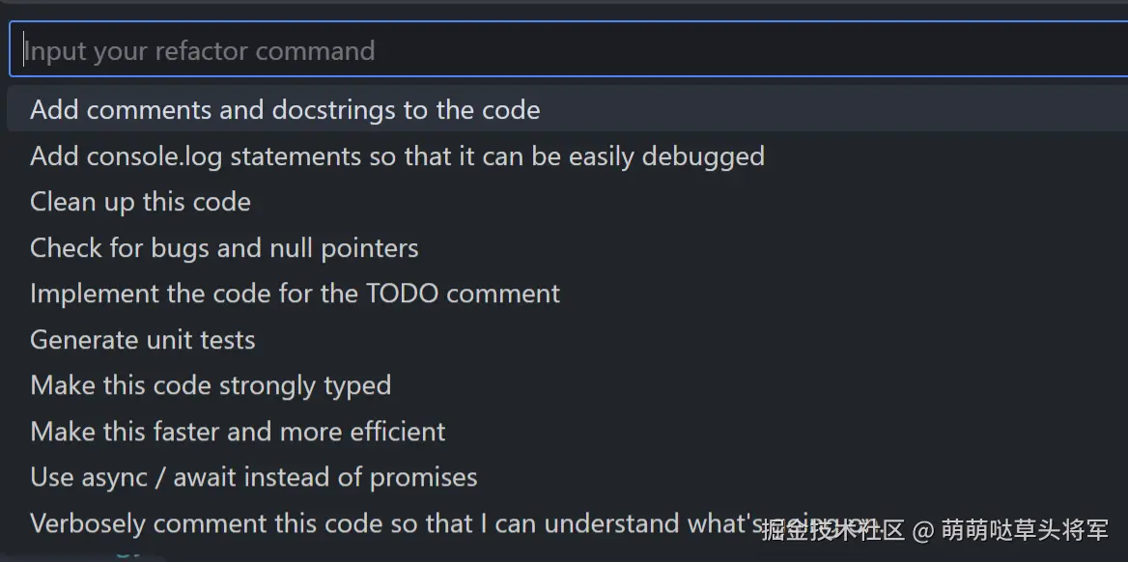Focus the "Input your refactor command" box
This screenshot has width=1128, height=562.
[564, 49]
